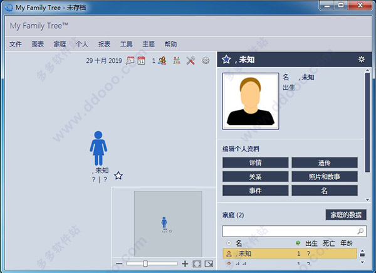Sort the list by the 名 column
376x273 pixels.
tap(239, 244)
